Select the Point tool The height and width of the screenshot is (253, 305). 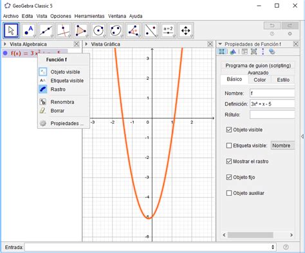click(x=29, y=30)
